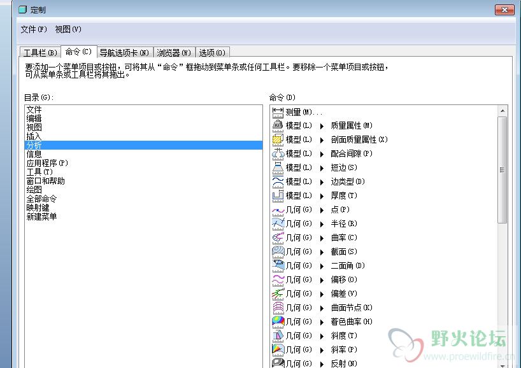
Task: Select the 偏差 deviation icon
Action: point(278,294)
